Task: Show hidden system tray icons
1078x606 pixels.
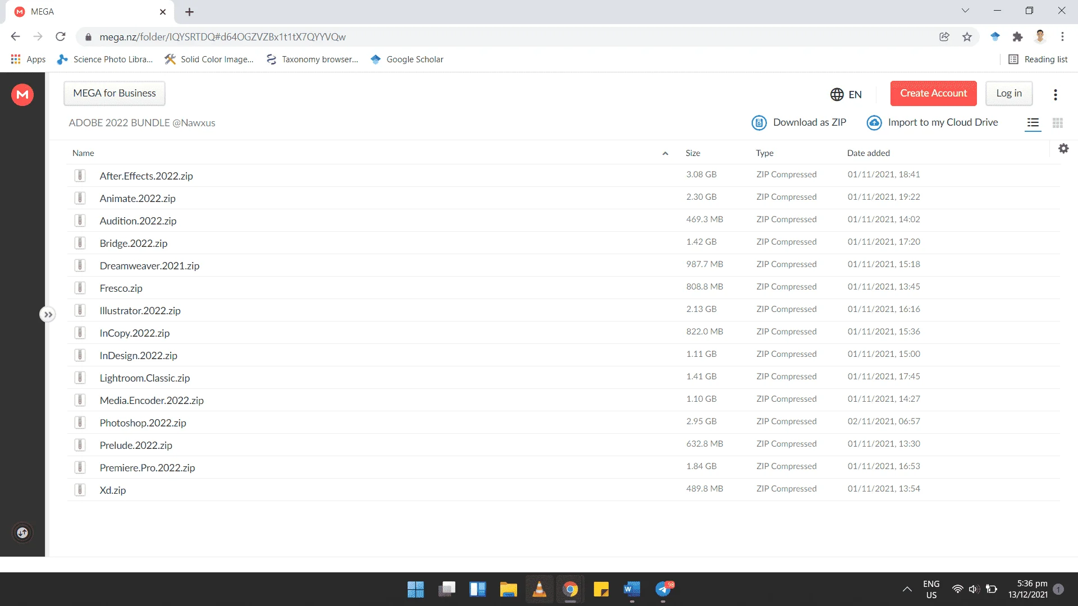Action: click(907, 589)
